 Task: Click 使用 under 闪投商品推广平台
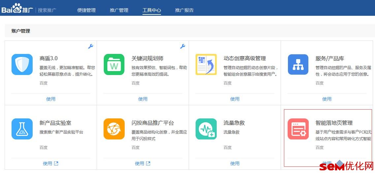point(140,163)
